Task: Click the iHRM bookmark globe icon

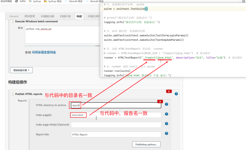Action: [16, 1]
